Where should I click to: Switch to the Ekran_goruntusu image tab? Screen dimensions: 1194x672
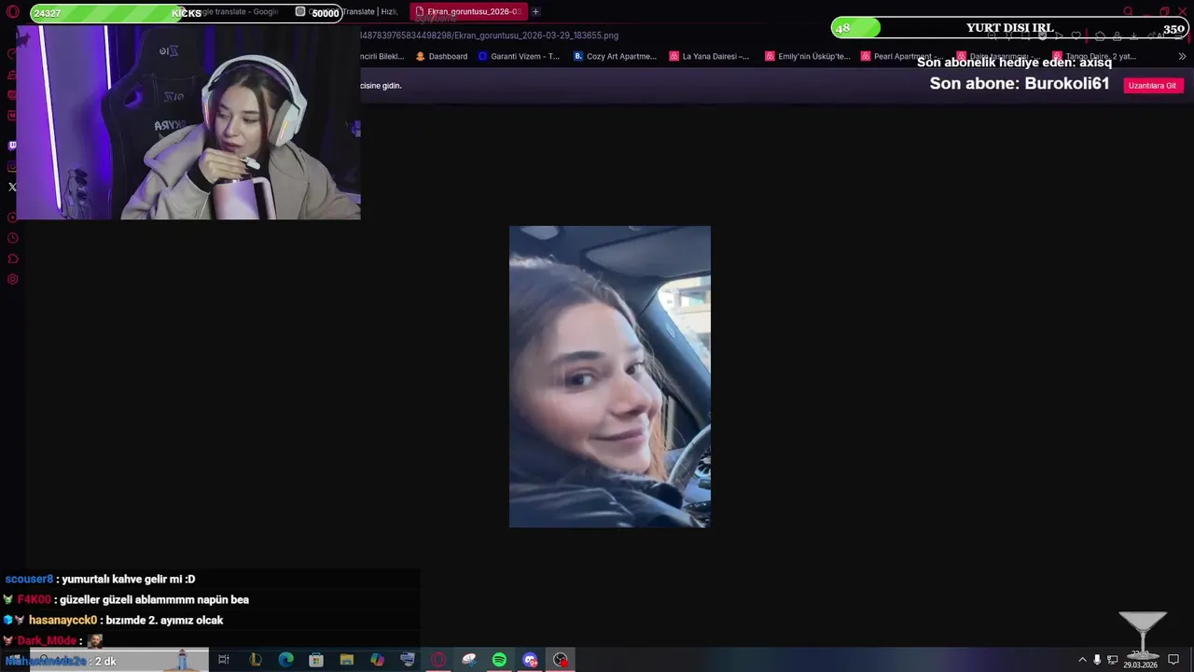point(468,11)
